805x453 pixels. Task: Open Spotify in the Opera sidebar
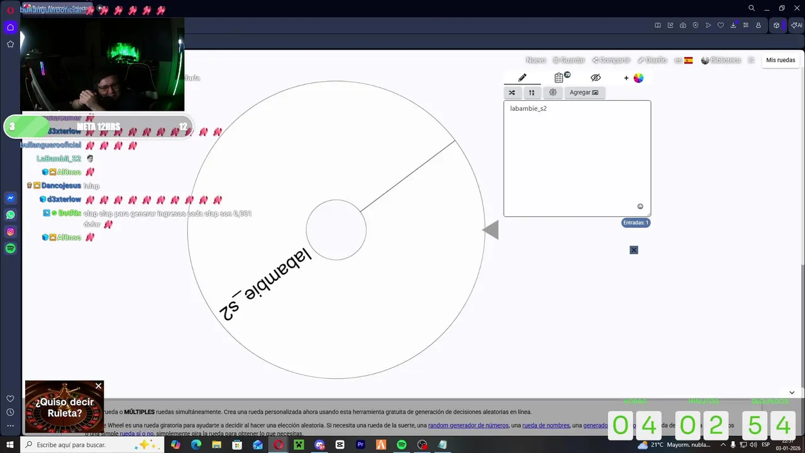[10, 249]
